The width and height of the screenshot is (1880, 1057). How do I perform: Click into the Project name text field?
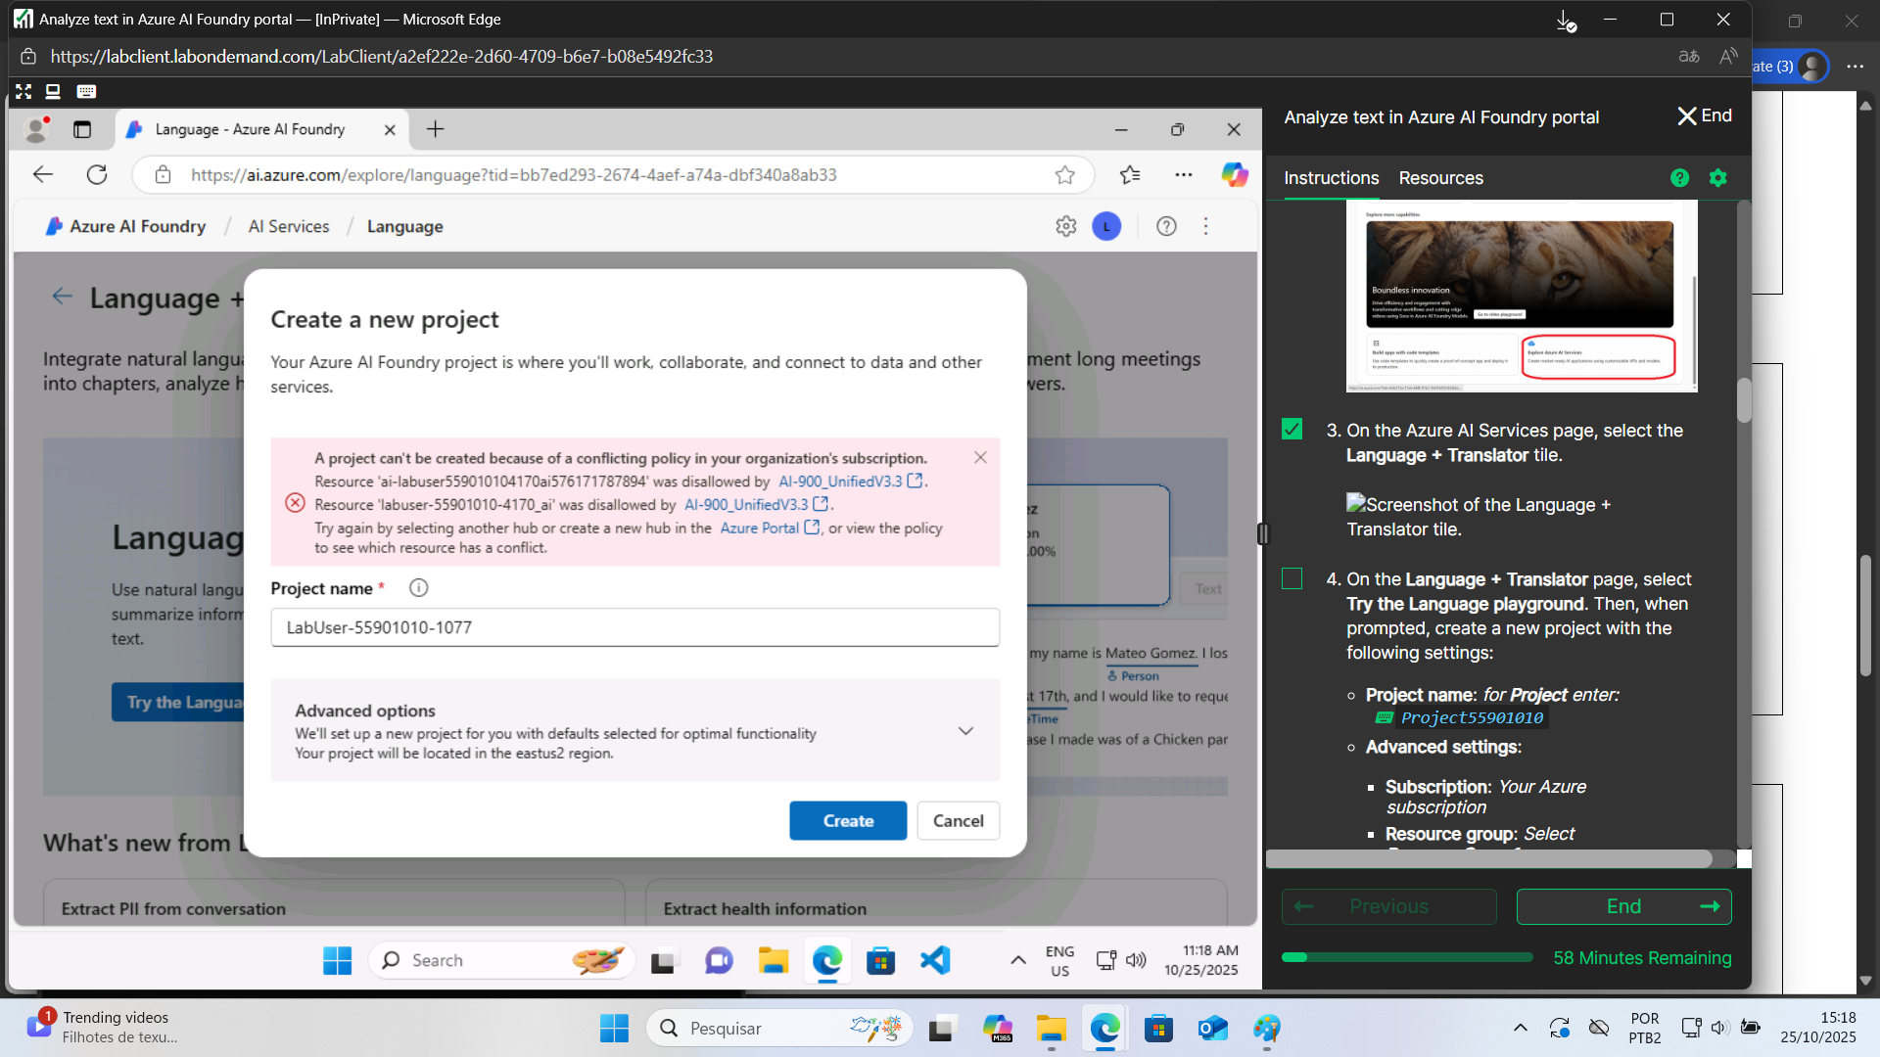634,627
